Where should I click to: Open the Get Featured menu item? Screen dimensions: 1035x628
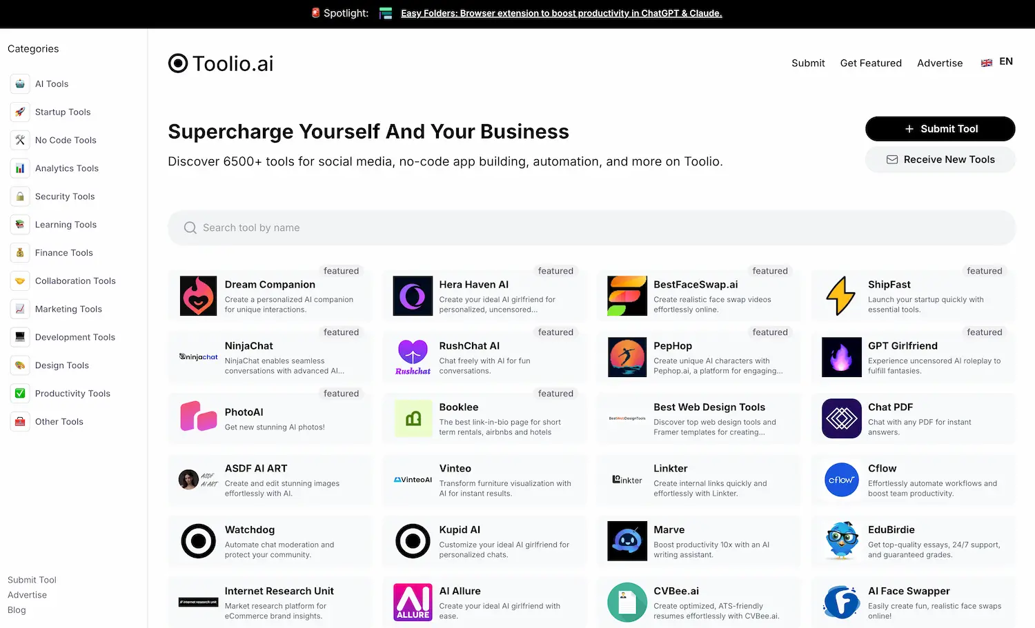tap(871, 63)
